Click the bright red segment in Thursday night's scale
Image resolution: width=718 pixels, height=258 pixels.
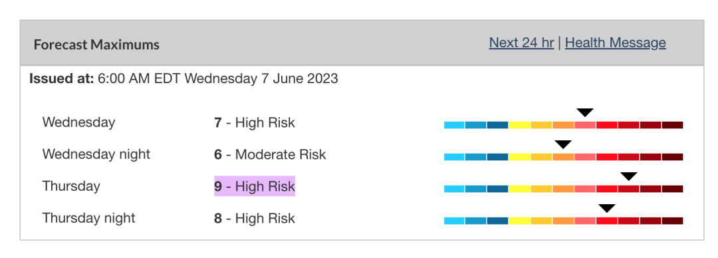[607, 221]
